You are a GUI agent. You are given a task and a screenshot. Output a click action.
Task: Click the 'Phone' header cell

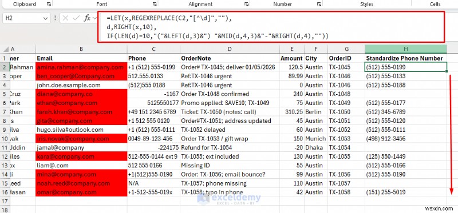[153, 58]
